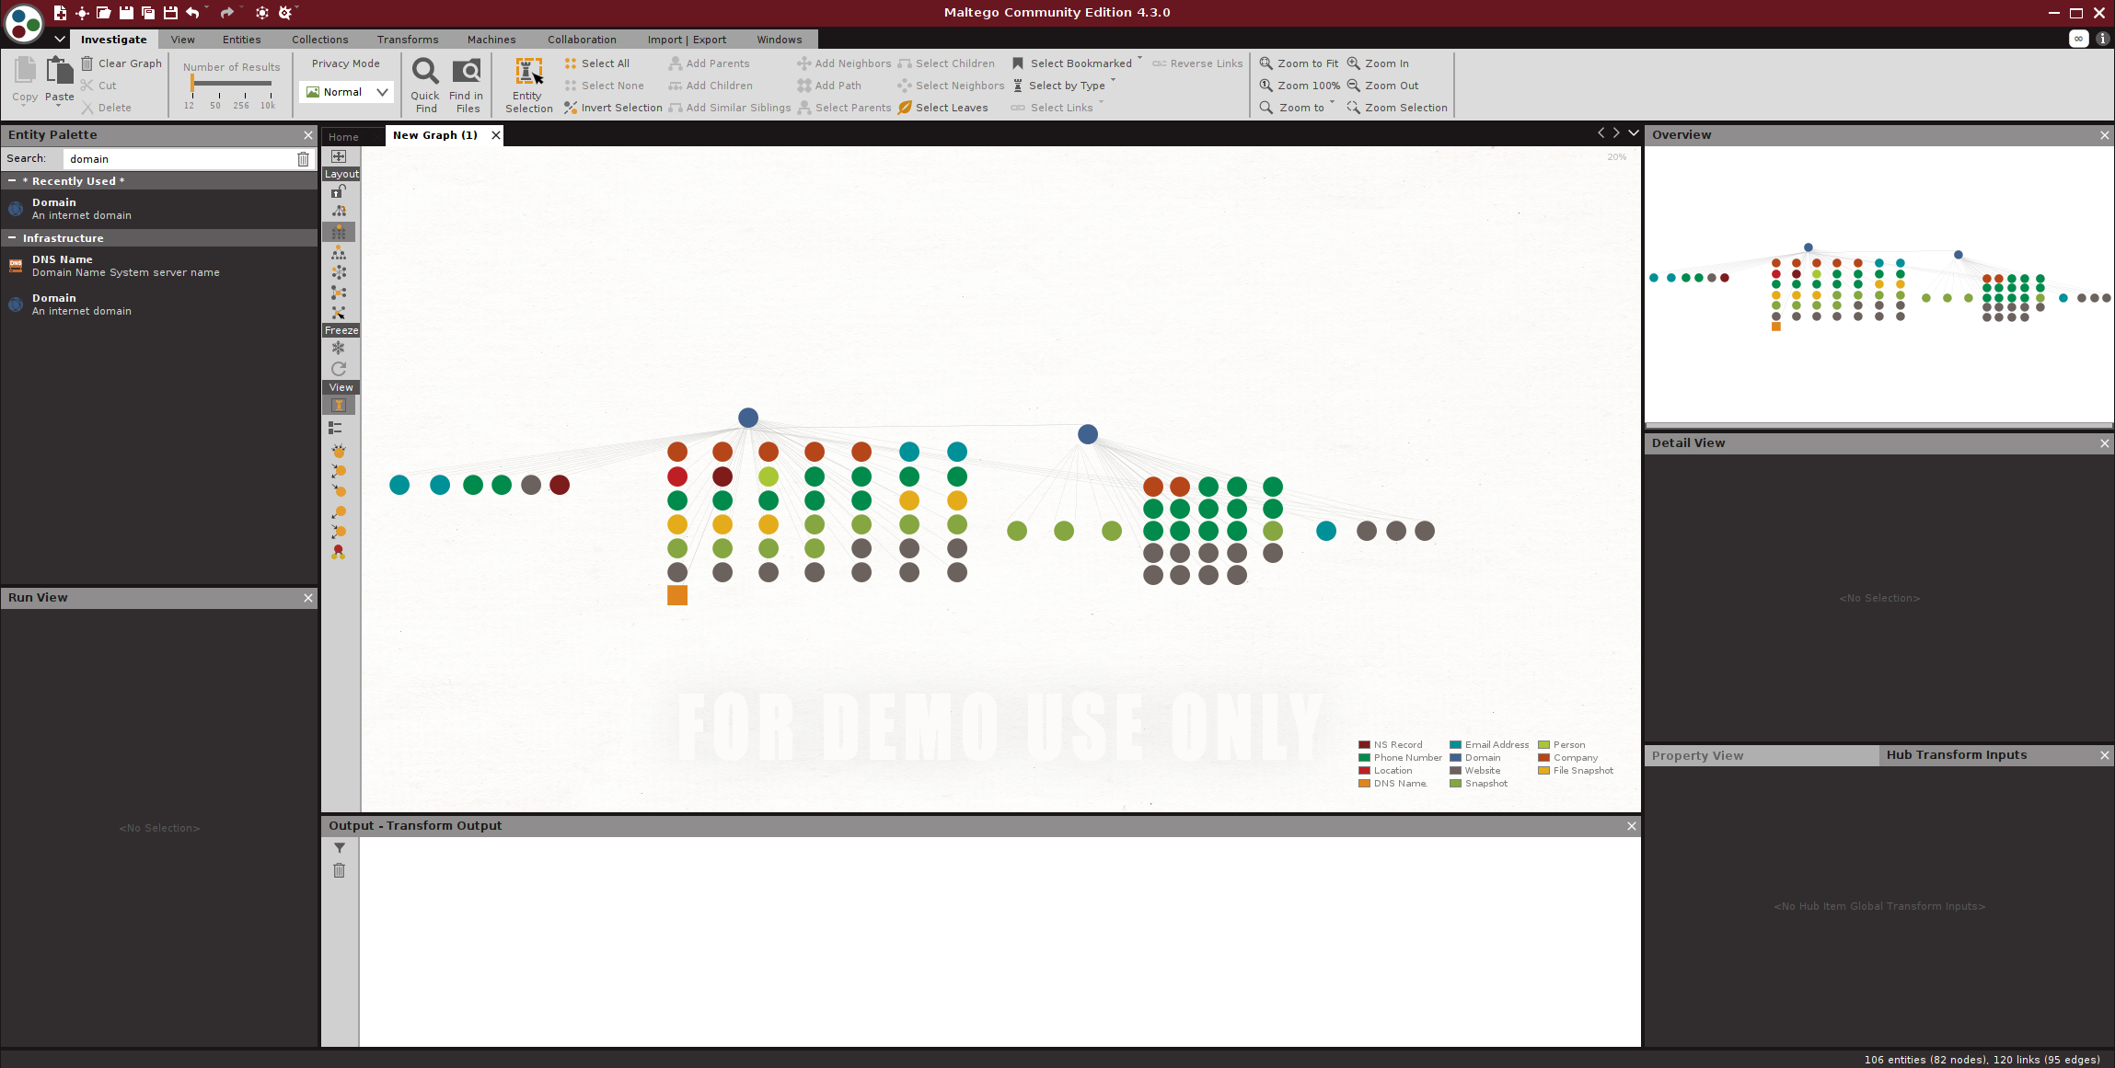Switch to the Home tab
This screenshot has height=1068, width=2115.
click(343, 136)
